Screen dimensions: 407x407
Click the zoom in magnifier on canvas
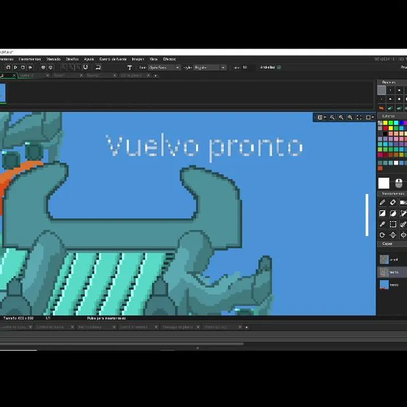pos(350,118)
